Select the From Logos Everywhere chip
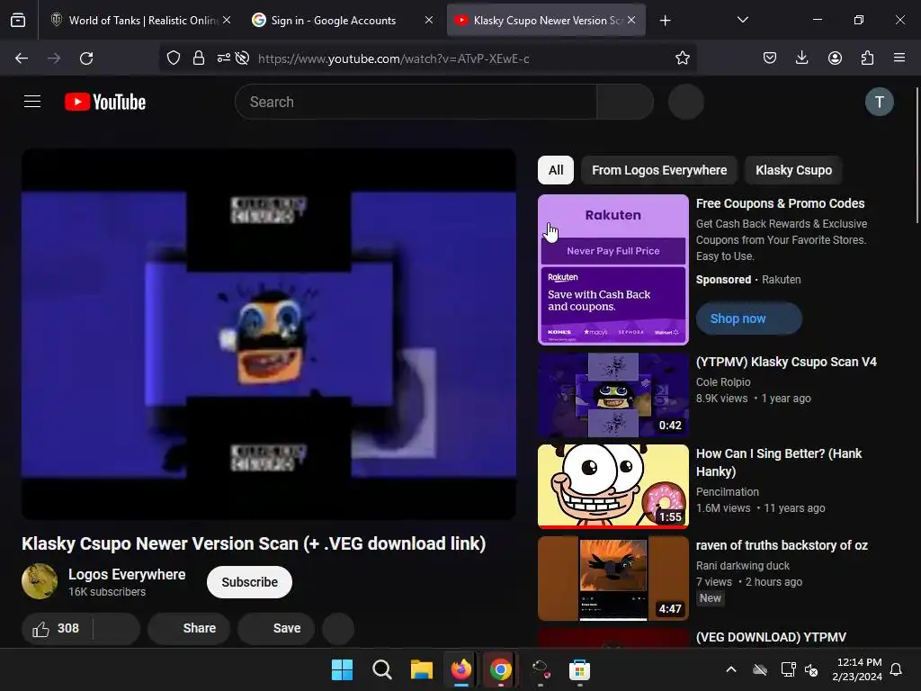The width and height of the screenshot is (921, 691). point(659,170)
